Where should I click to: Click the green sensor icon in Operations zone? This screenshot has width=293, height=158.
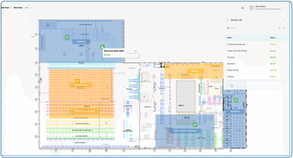pos(236,100)
